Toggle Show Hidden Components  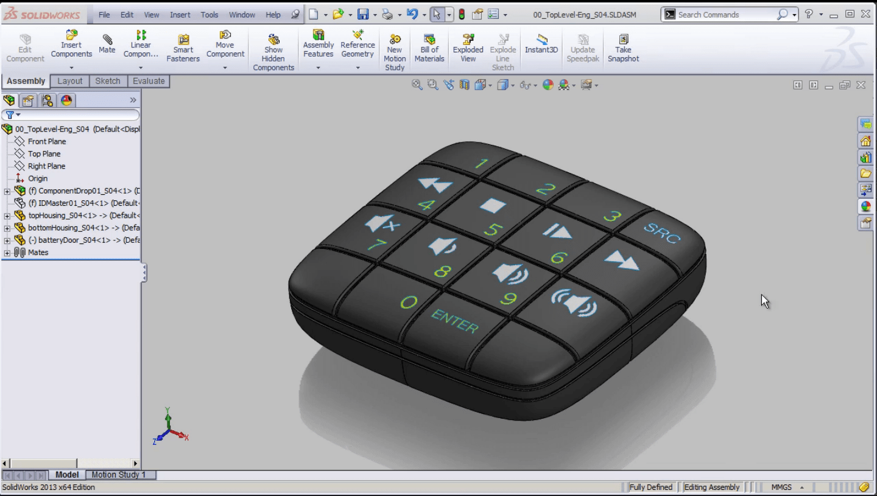coord(273,52)
